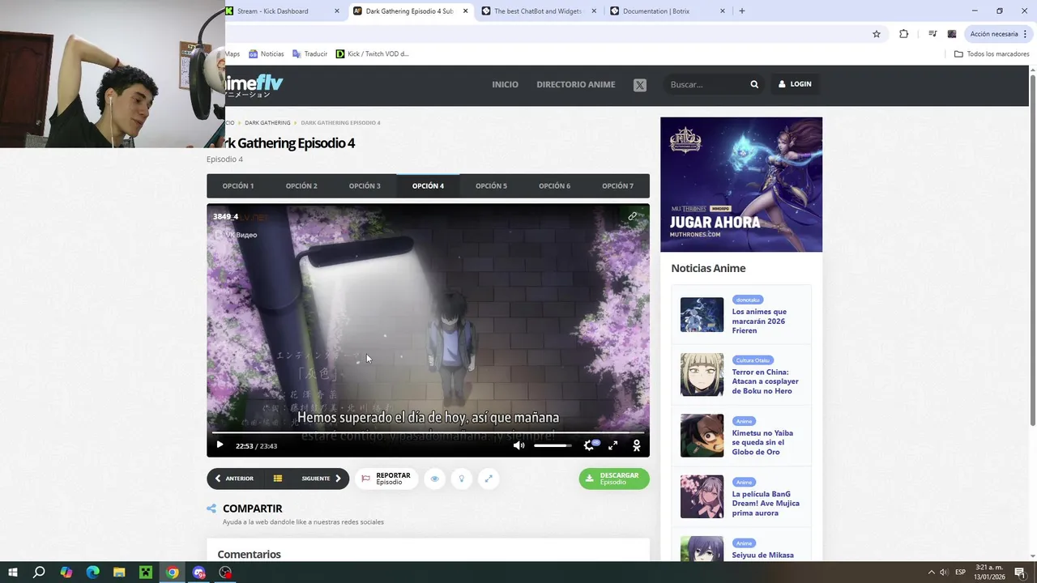The height and width of the screenshot is (583, 1037).
Task: Open DARK GATHERING breadcrumb link
Action: [x=267, y=123]
